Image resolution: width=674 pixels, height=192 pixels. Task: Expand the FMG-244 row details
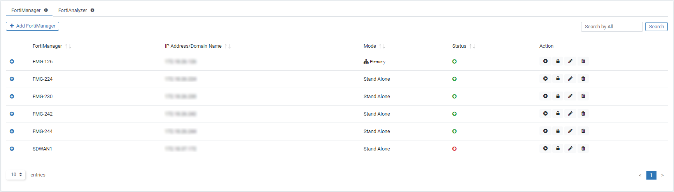[x=12, y=131]
